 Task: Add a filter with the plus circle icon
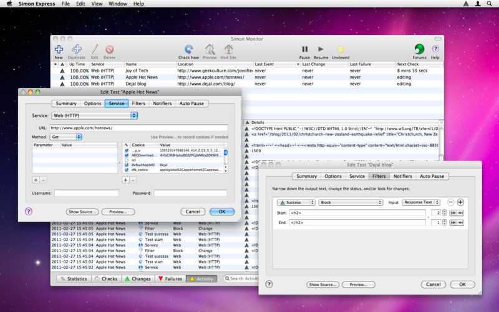(x=460, y=202)
